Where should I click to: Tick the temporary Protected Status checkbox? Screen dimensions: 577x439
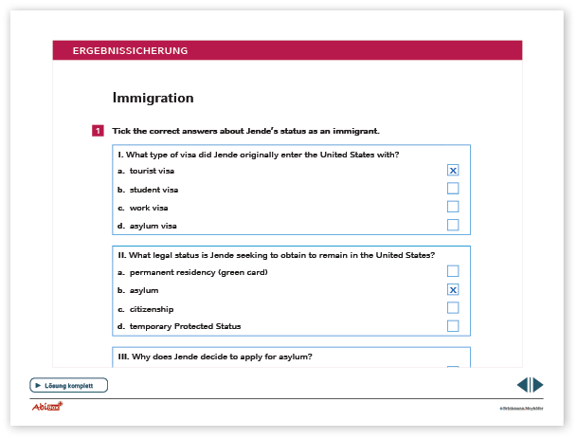453,326
